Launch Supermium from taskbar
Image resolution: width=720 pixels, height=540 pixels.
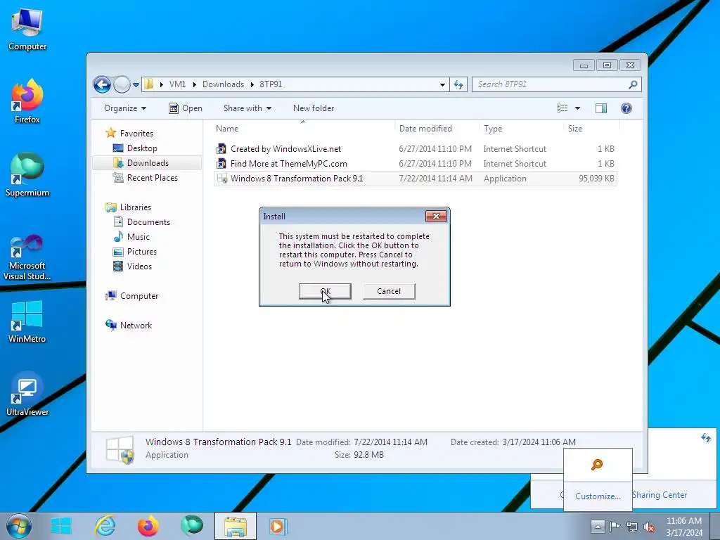tap(192, 526)
